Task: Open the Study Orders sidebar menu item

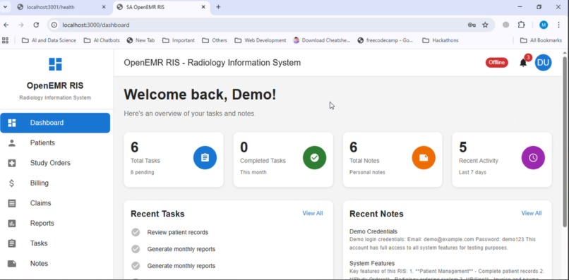Action: 55,163
